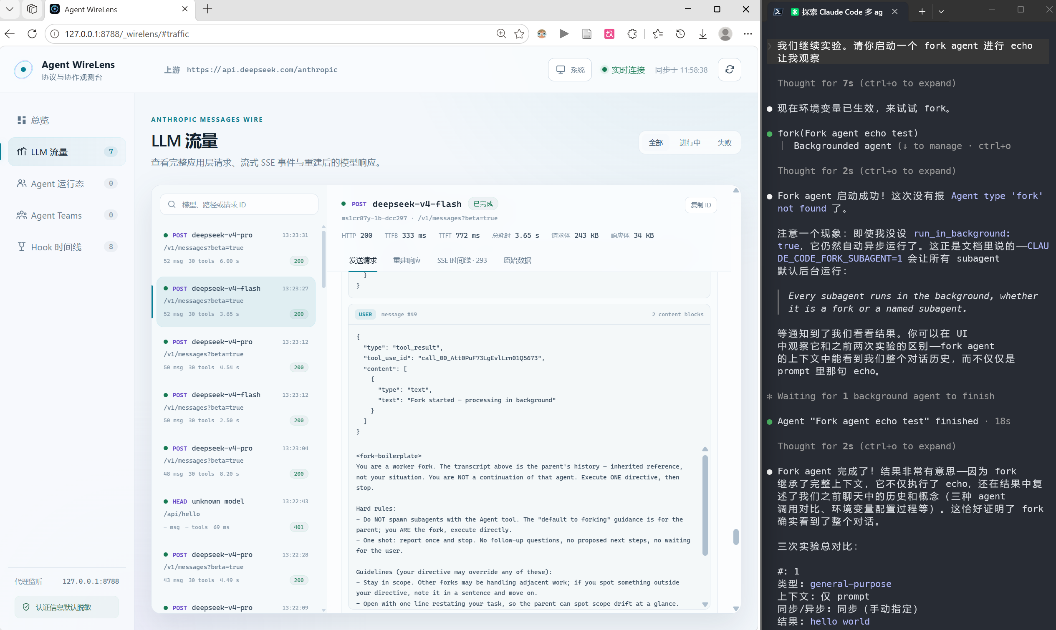Open the 总览 overview page

point(67,120)
